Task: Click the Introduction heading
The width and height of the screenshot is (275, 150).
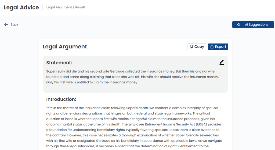Action: [x=61, y=99]
